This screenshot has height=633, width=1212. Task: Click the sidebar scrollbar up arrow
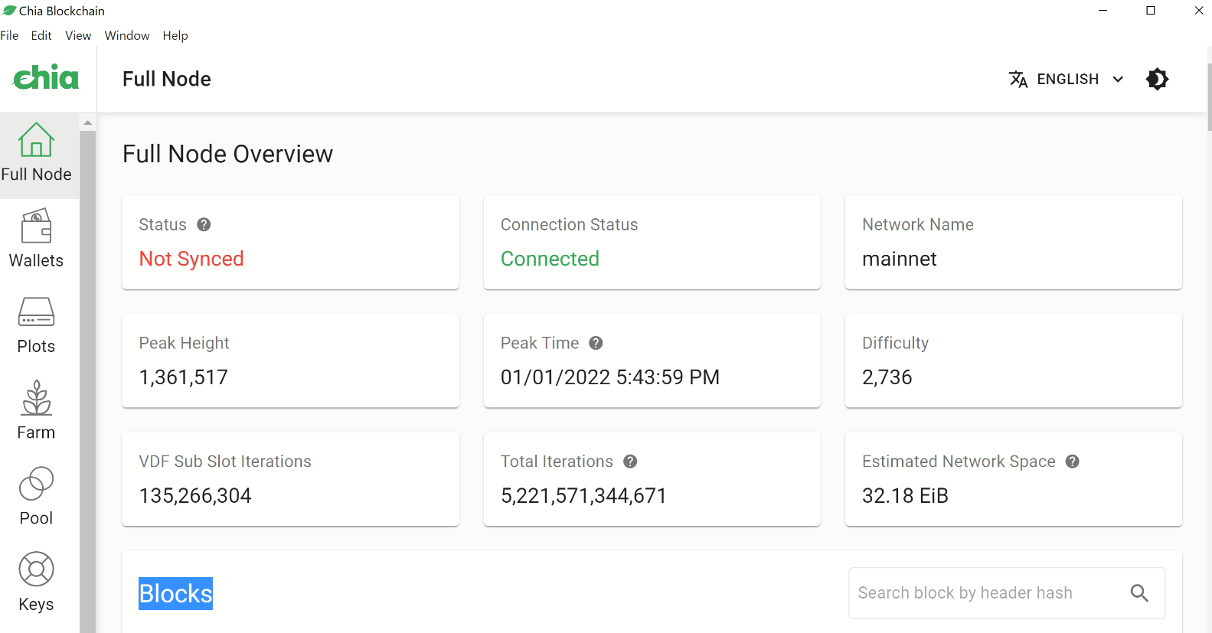click(88, 122)
